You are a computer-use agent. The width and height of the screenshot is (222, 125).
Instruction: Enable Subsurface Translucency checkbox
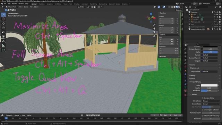coord(203,116)
